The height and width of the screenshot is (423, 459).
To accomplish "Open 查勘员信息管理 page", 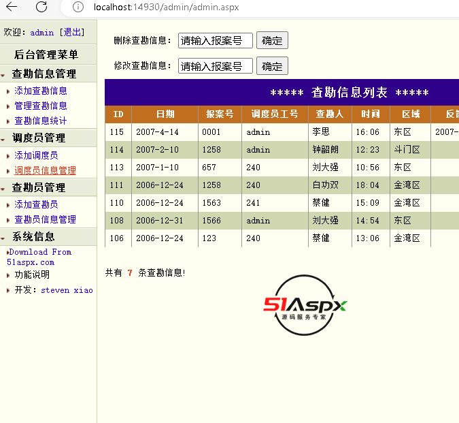I will point(45,219).
